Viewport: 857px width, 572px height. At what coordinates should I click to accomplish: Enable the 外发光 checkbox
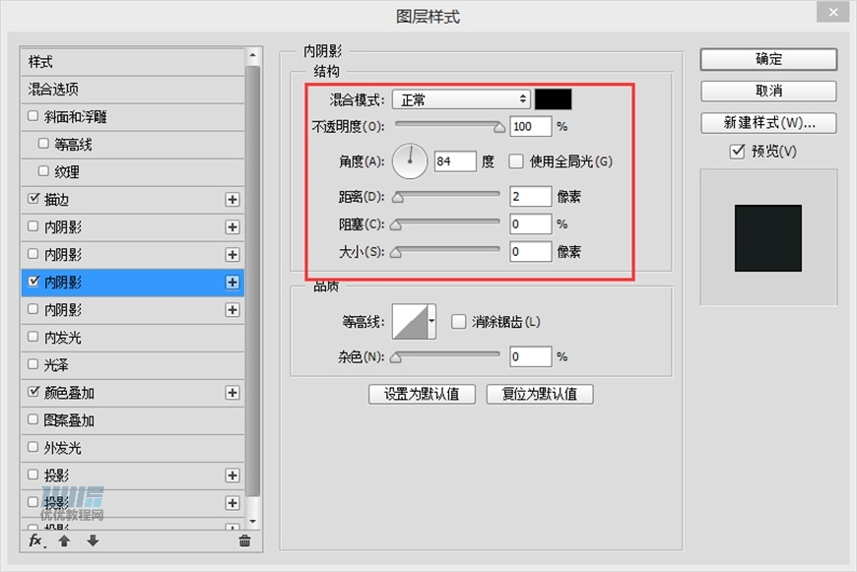tap(33, 447)
